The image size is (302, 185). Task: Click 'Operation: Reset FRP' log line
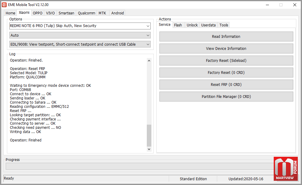tap(28, 69)
